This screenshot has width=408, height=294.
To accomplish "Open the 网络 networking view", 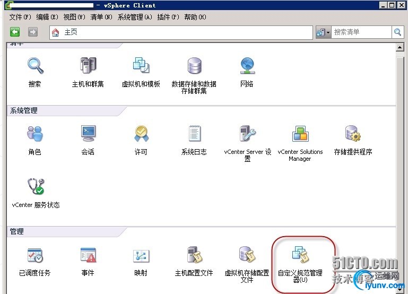I will pos(247,66).
